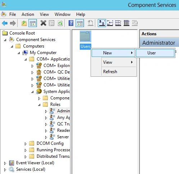179x174 pixels.
Task: Select the COM+ Explorer application item
Action: pos(57,66)
